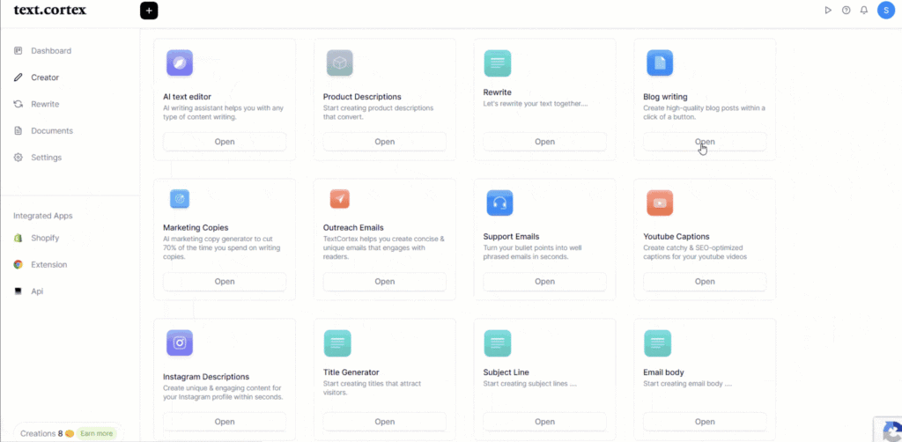This screenshot has height=442, width=902.
Task: Click the Product Descriptions cube icon
Action: 340,63
